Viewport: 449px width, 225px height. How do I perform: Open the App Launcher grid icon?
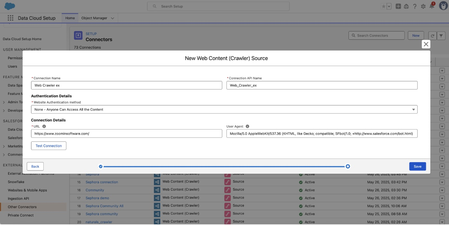pyautogui.click(x=10, y=18)
